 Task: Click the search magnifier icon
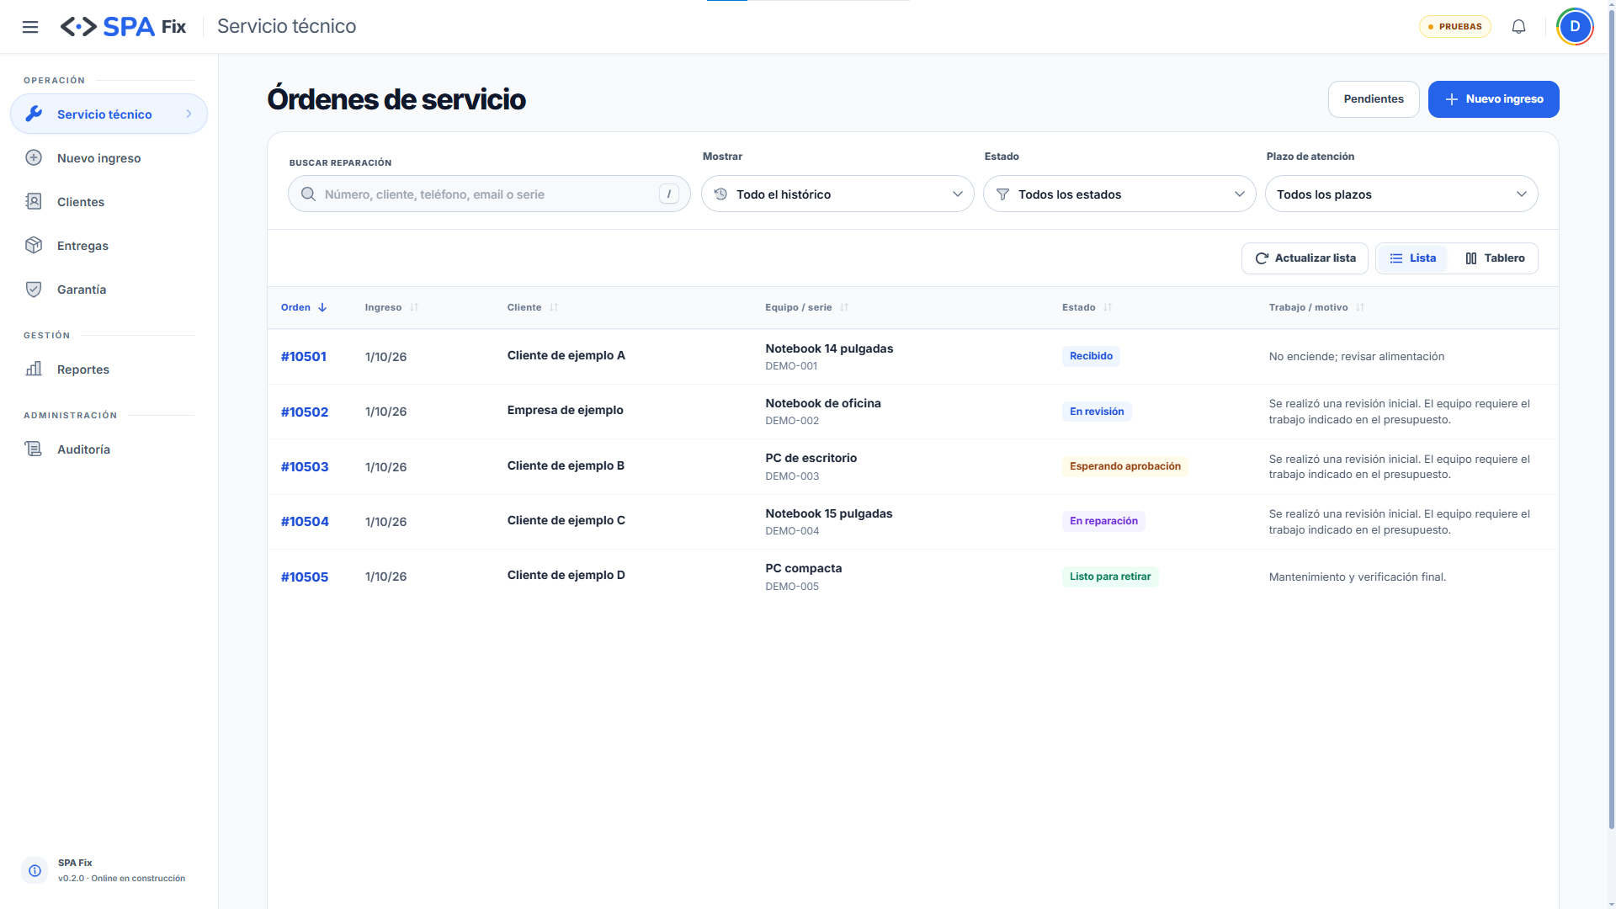309,194
